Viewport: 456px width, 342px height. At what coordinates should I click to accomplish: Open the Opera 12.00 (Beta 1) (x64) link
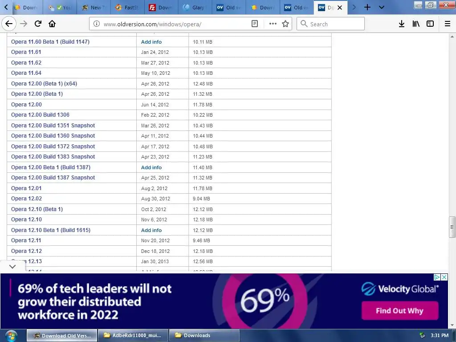[44, 83]
